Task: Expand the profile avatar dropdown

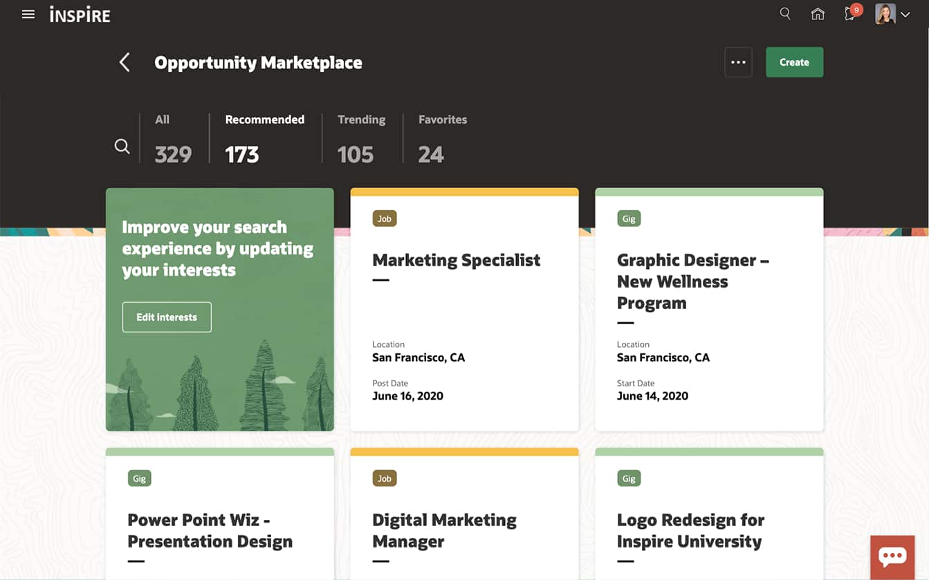Action: coord(885,13)
